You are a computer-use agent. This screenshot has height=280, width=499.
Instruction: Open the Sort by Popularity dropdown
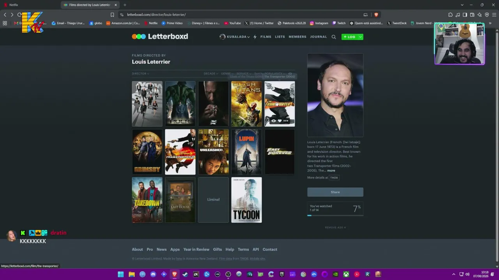pos(270,73)
